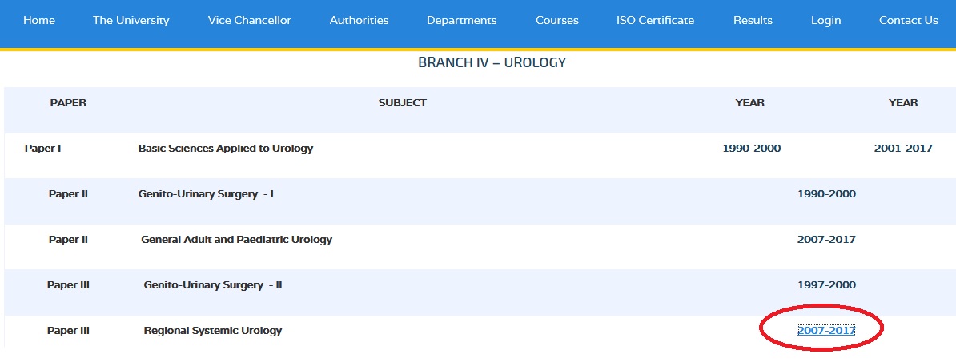This screenshot has width=956, height=362.
Task: Click the SUBJECT column header
Action: [x=403, y=103]
